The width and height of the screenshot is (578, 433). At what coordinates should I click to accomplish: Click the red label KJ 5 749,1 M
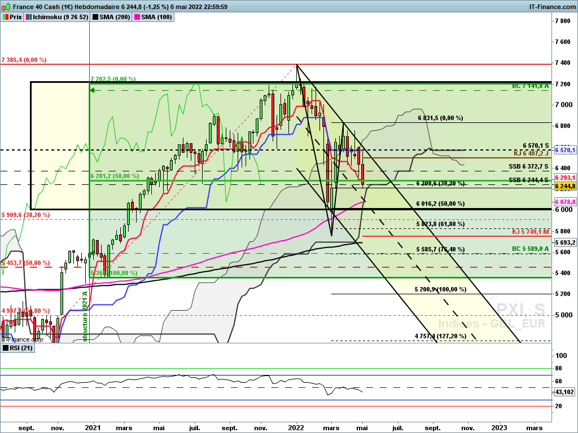pos(531,232)
